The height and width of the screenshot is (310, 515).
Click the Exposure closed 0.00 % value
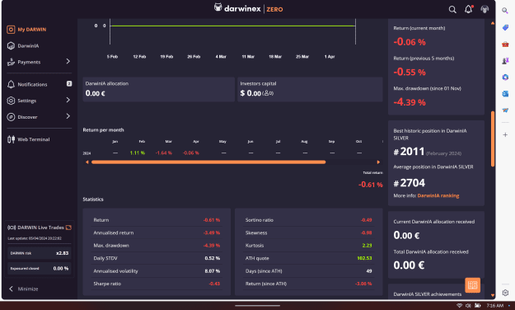pos(61,269)
